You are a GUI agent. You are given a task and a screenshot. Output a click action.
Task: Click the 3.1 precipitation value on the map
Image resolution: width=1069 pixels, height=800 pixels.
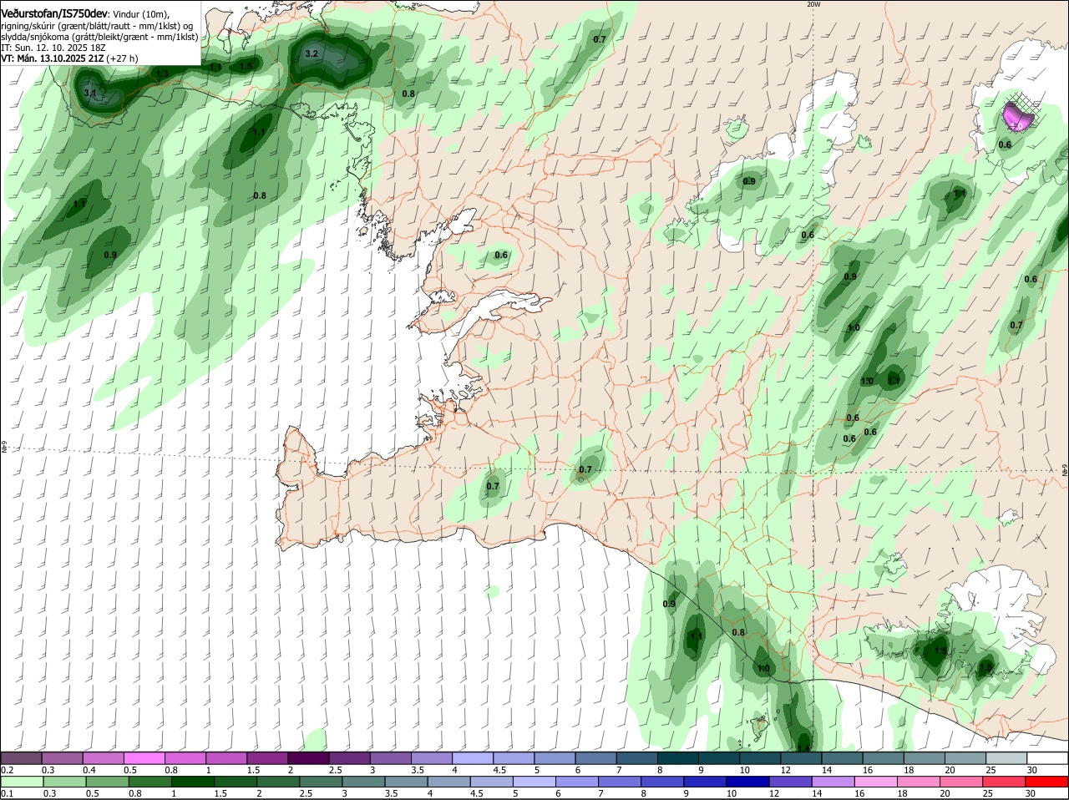[91, 93]
